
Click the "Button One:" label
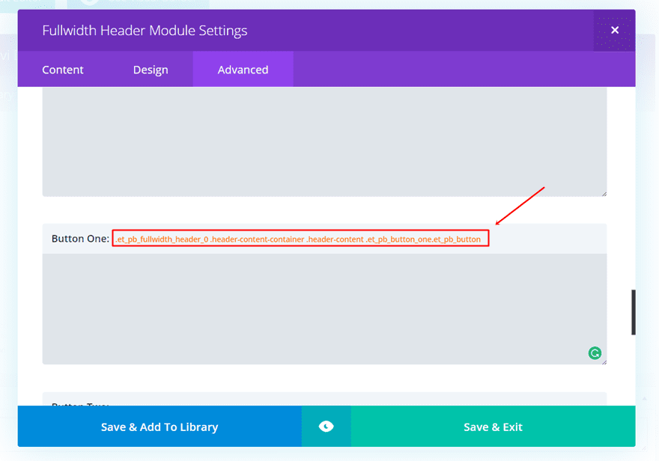(x=80, y=239)
